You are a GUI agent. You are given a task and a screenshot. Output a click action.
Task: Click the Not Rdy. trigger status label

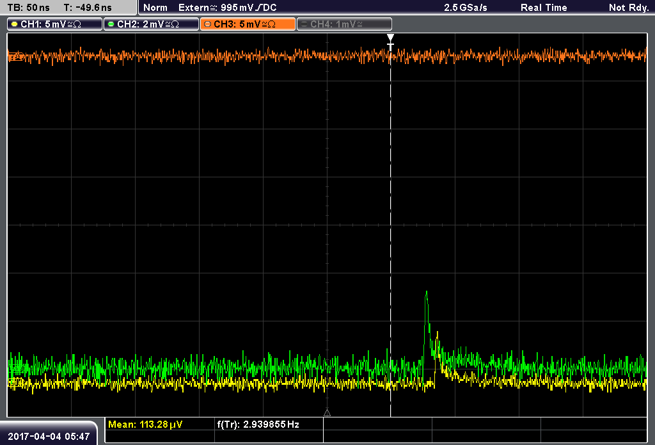[629, 8]
